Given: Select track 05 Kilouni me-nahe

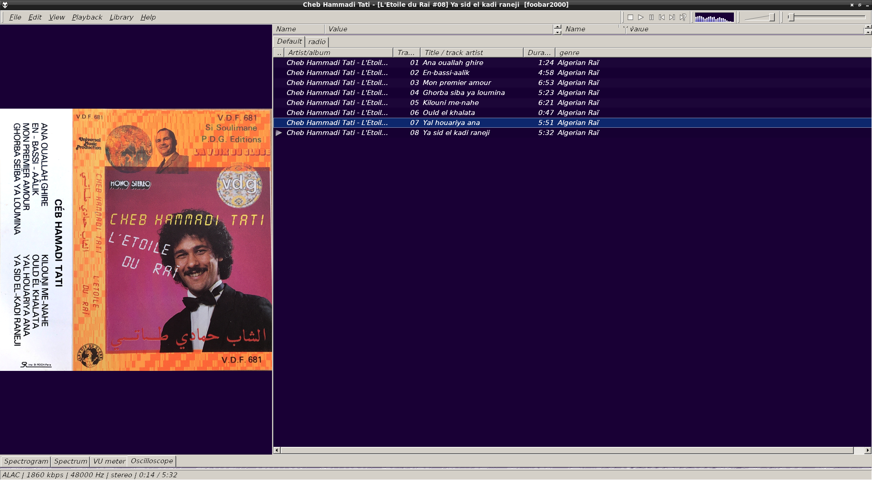Looking at the screenshot, I should click(x=572, y=103).
